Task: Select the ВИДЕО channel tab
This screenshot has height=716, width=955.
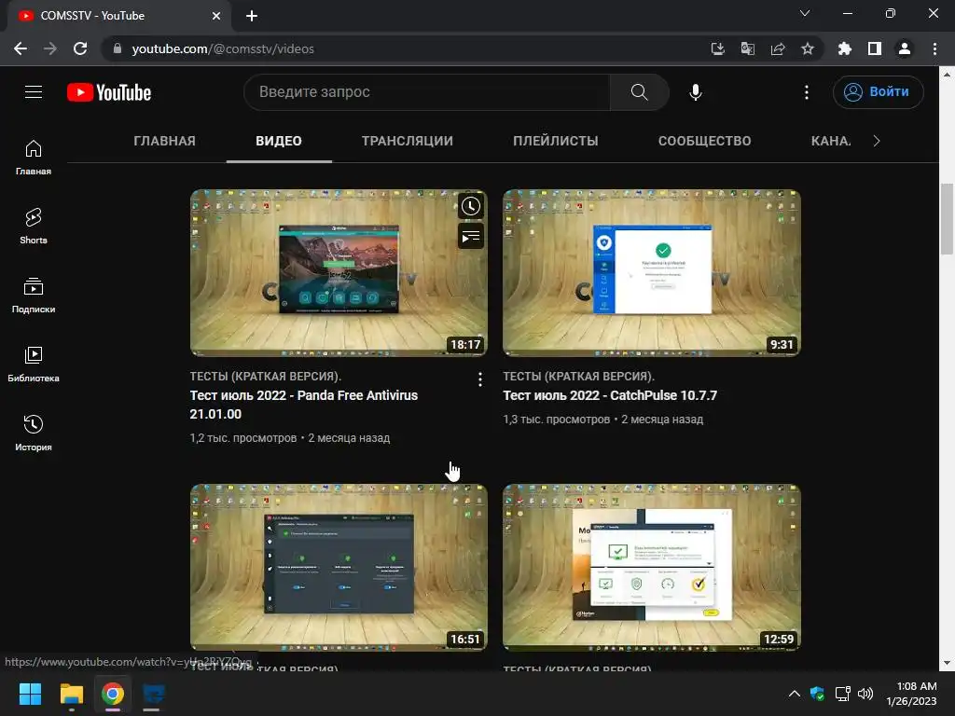Action: (279, 141)
